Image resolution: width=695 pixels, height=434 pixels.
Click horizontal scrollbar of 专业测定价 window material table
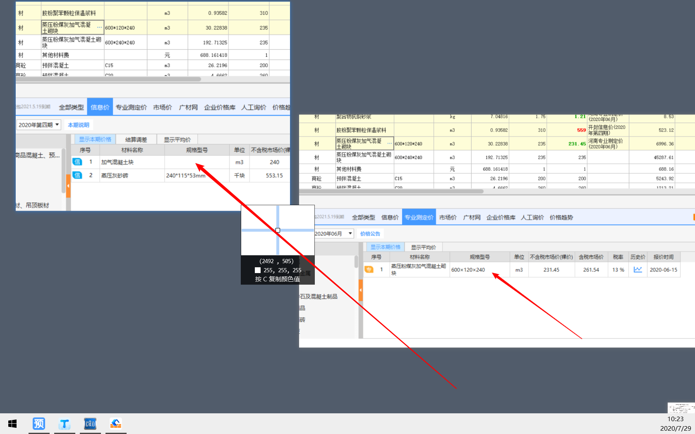391,191
